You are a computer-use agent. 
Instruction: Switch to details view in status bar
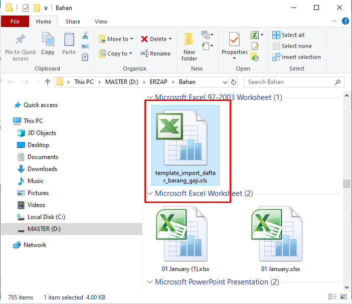tap(332, 297)
